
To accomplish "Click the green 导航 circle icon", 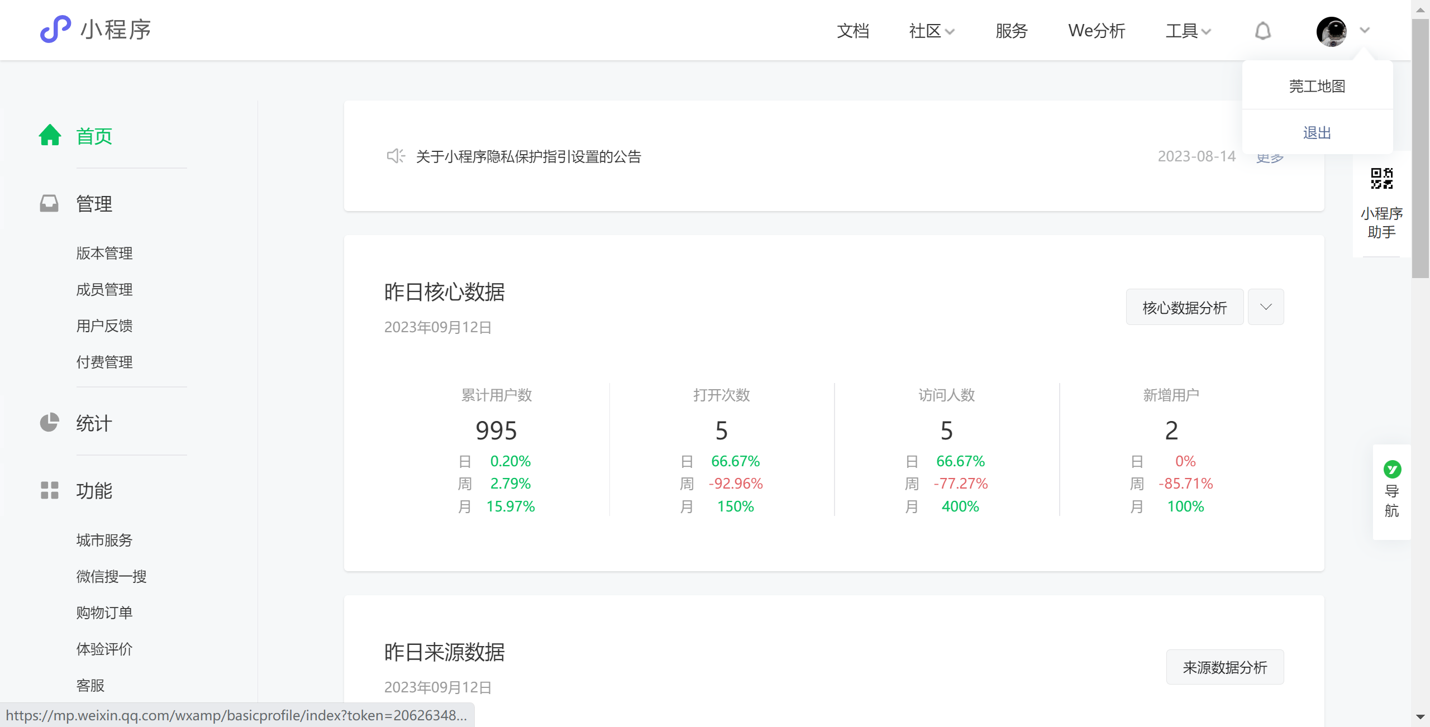I will click(x=1392, y=469).
